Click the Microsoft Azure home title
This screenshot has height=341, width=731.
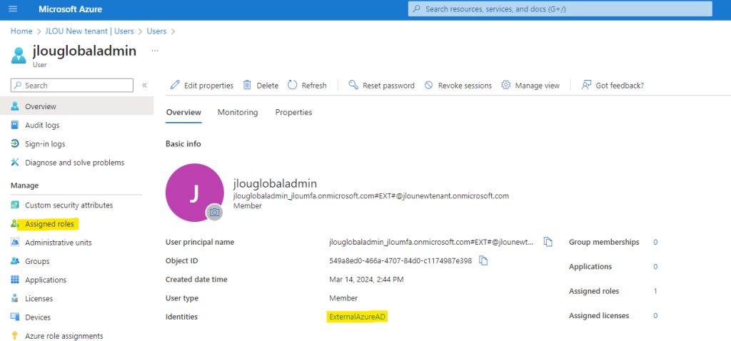click(x=71, y=9)
